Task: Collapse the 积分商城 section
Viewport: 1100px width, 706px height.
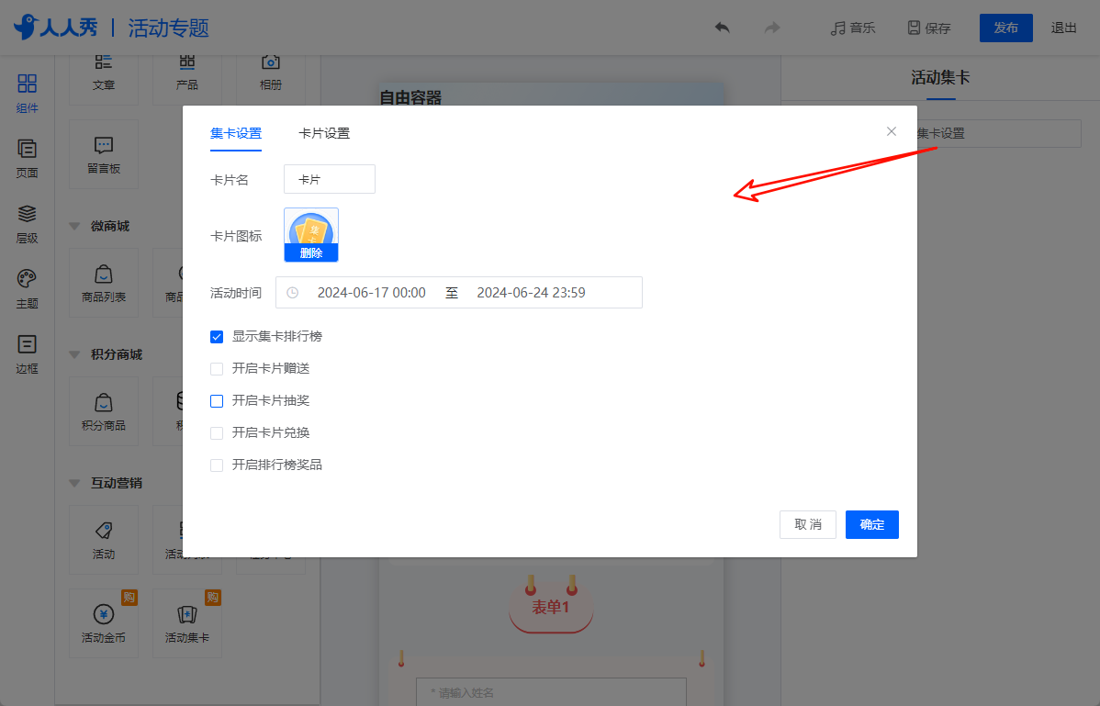Action: (74, 354)
